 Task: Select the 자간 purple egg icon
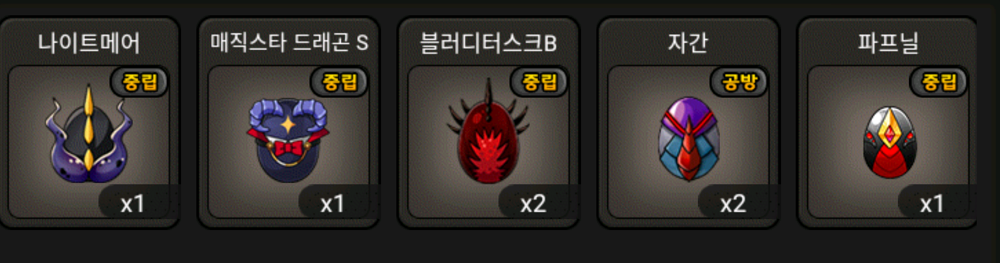click(689, 139)
